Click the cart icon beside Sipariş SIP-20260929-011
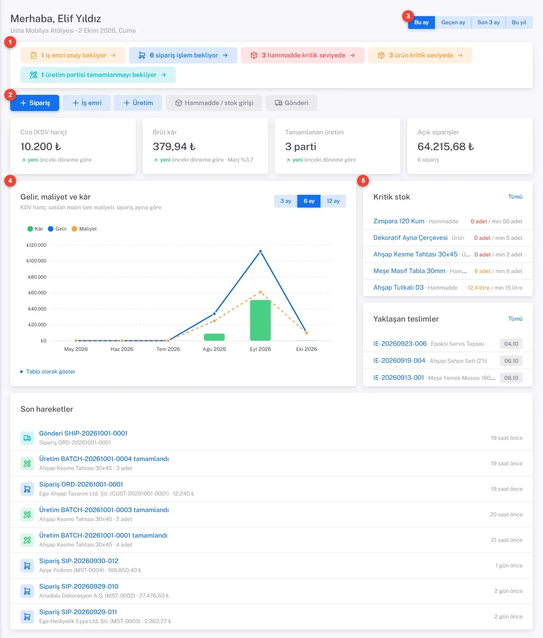 point(27,617)
